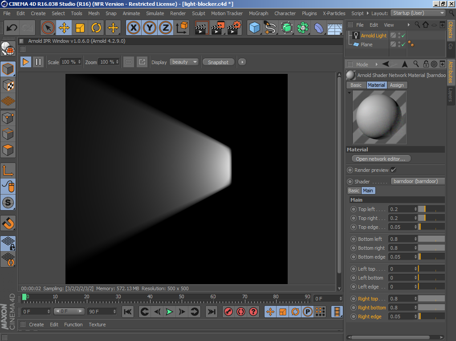Viewport: 456px width, 341px height.
Task: Open the Shader barndoor dropdown
Action: click(x=418, y=181)
